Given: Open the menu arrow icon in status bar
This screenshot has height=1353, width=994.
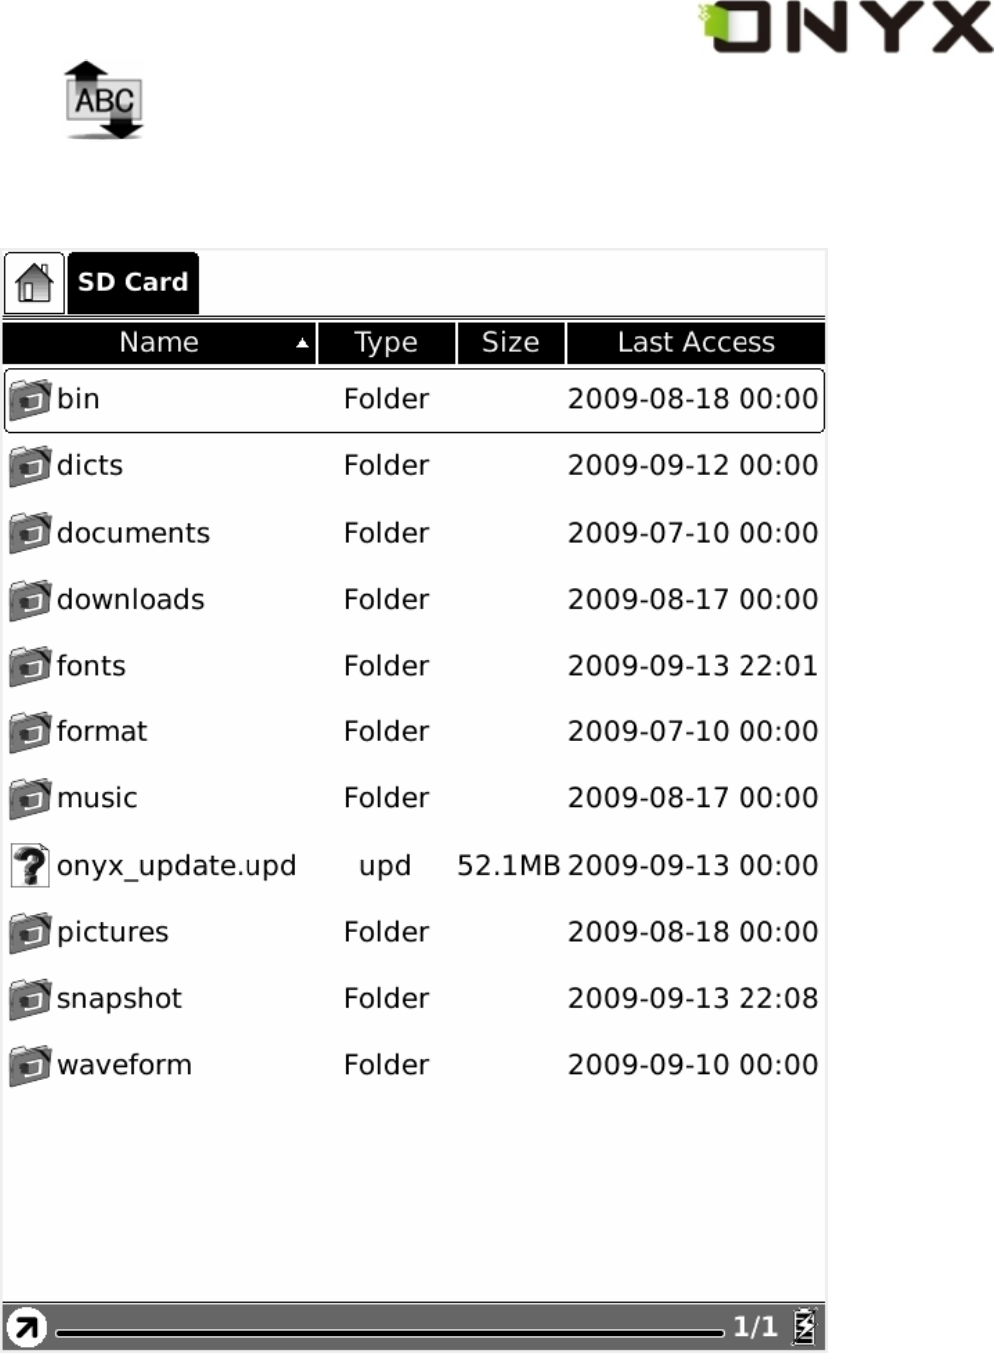Looking at the screenshot, I should pyautogui.click(x=26, y=1327).
